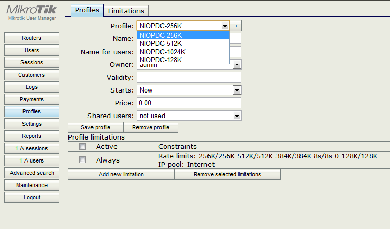Open Settings page

(32, 124)
